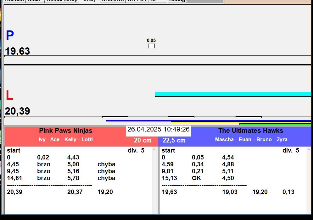Screen dimensions: 313x220
Task: Click the 0,13 value in Hawks totals
Action: [288, 192]
